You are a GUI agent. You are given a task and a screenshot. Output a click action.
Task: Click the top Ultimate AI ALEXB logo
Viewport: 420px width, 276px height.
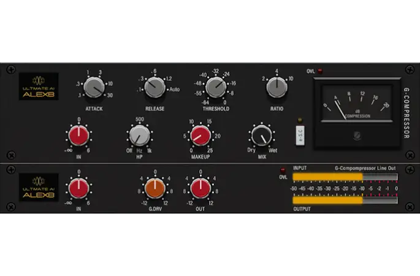tap(38, 86)
